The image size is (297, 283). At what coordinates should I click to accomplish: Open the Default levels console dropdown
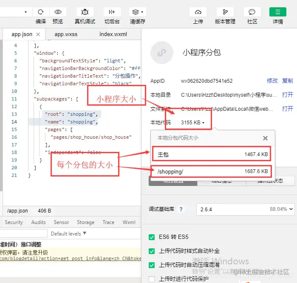tap(68, 233)
